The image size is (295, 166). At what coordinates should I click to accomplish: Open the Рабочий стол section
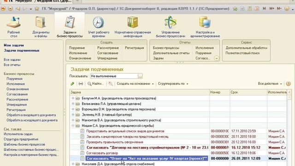click(x=13, y=27)
